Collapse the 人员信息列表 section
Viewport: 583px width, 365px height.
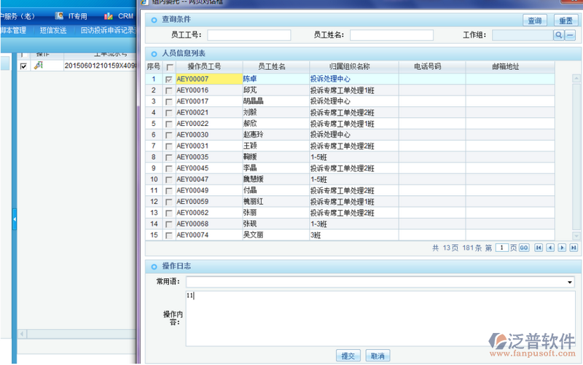pyautogui.click(x=154, y=53)
